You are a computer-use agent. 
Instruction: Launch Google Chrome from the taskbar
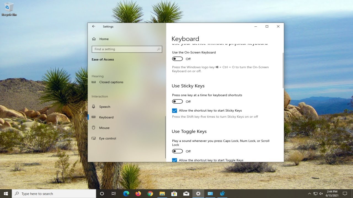pyautogui.click(x=150, y=194)
